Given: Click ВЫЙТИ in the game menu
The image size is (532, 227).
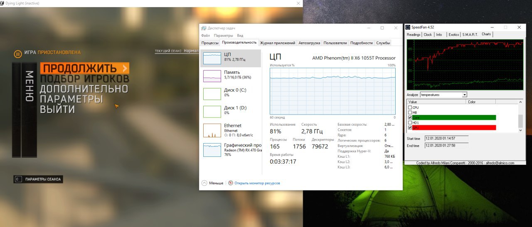Looking at the screenshot, I should tap(57, 110).
